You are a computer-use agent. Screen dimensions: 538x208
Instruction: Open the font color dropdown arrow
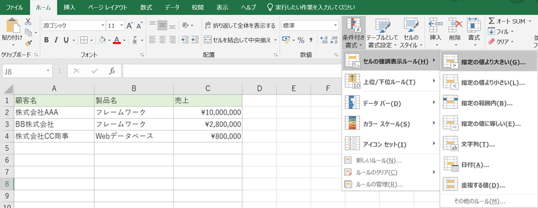pyautogui.click(x=124, y=40)
